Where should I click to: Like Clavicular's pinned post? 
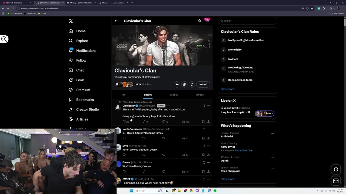[164, 122]
